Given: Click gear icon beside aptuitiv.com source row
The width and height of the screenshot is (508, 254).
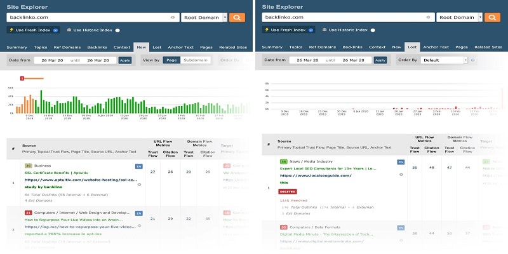Looking at the screenshot, I should (x=139, y=185).
